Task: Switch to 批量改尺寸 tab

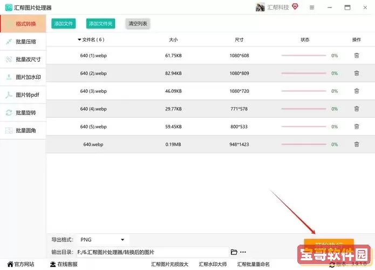Action: click(x=23, y=59)
